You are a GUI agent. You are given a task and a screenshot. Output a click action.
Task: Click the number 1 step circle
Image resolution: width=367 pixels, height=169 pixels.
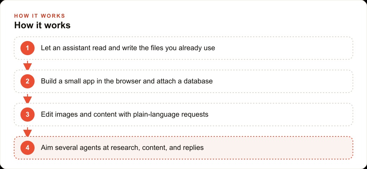28,48
